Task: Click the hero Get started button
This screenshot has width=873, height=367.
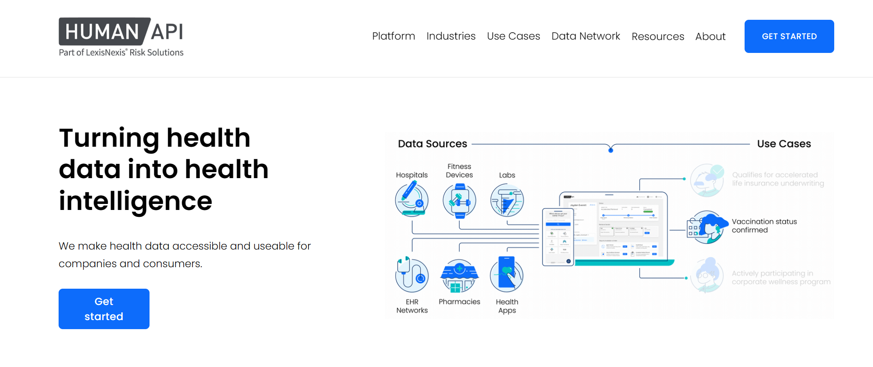Action: (x=104, y=309)
